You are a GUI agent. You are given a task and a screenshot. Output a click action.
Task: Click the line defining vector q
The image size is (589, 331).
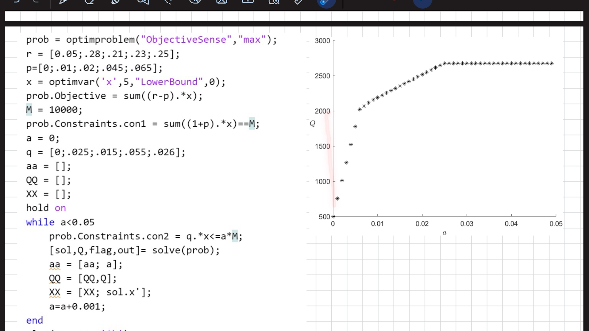click(106, 152)
